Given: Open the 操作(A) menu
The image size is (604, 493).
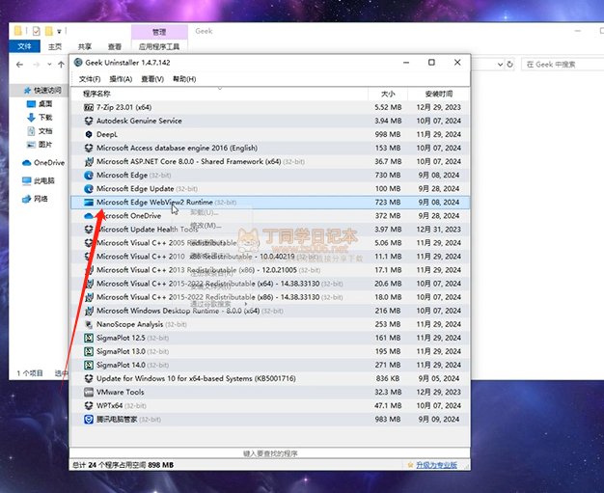Looking at the screenshot, I should (x=121, y=79).
